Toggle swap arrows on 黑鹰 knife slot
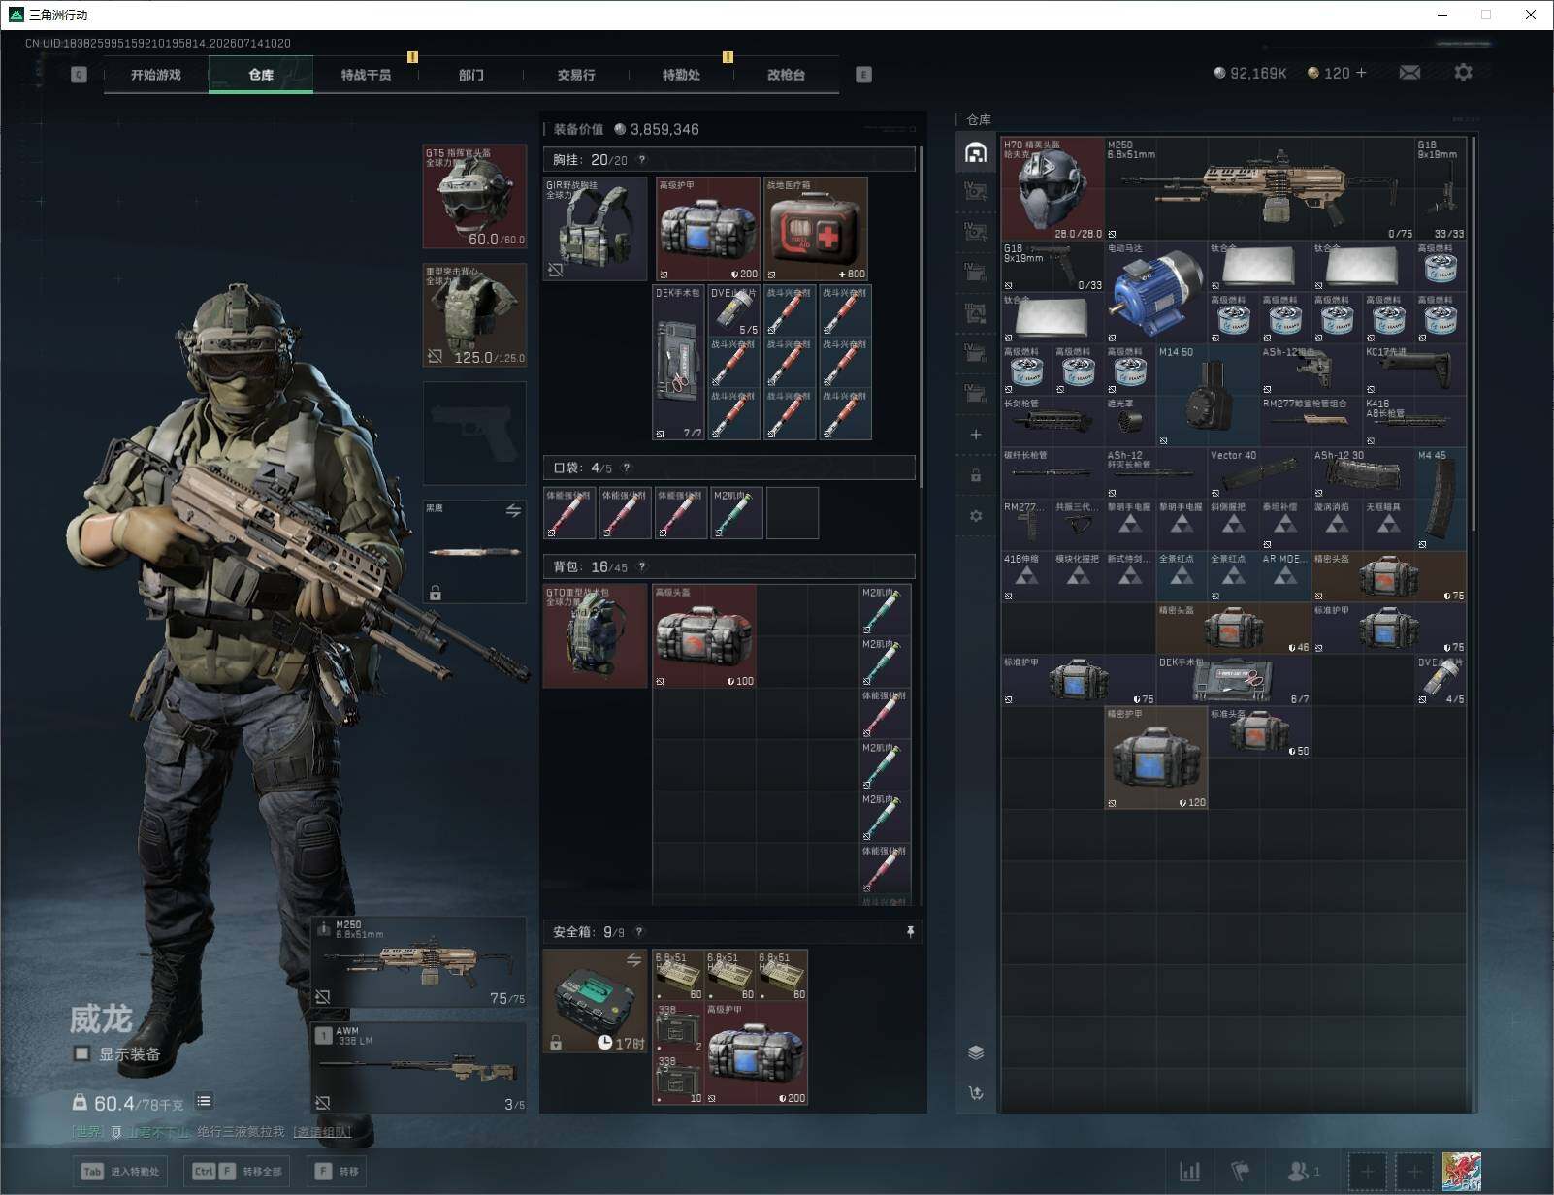 tap(513, 510)
